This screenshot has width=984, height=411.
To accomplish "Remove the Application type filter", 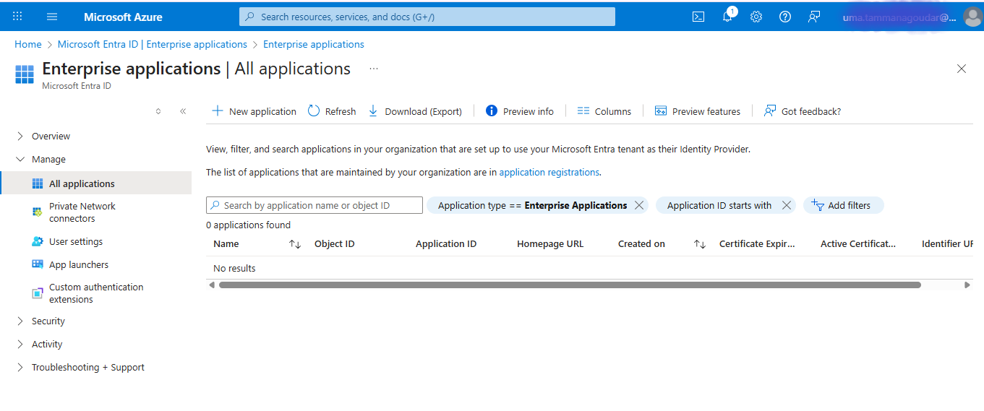I will [x=639, y=205].
